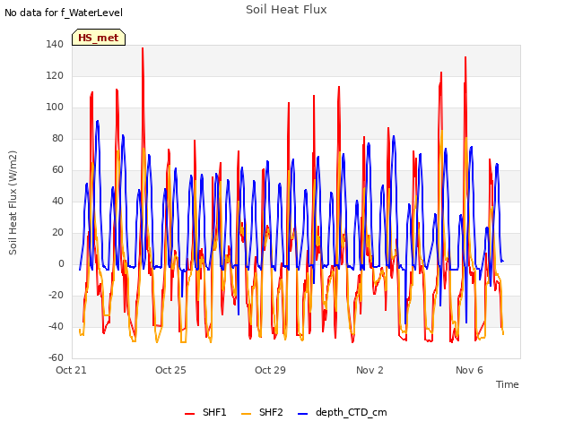Image resolution: width=574 pixels, height=430 pixels.
Task: Click the Oct 25 x-axis tick label
Action: (170, 370)
